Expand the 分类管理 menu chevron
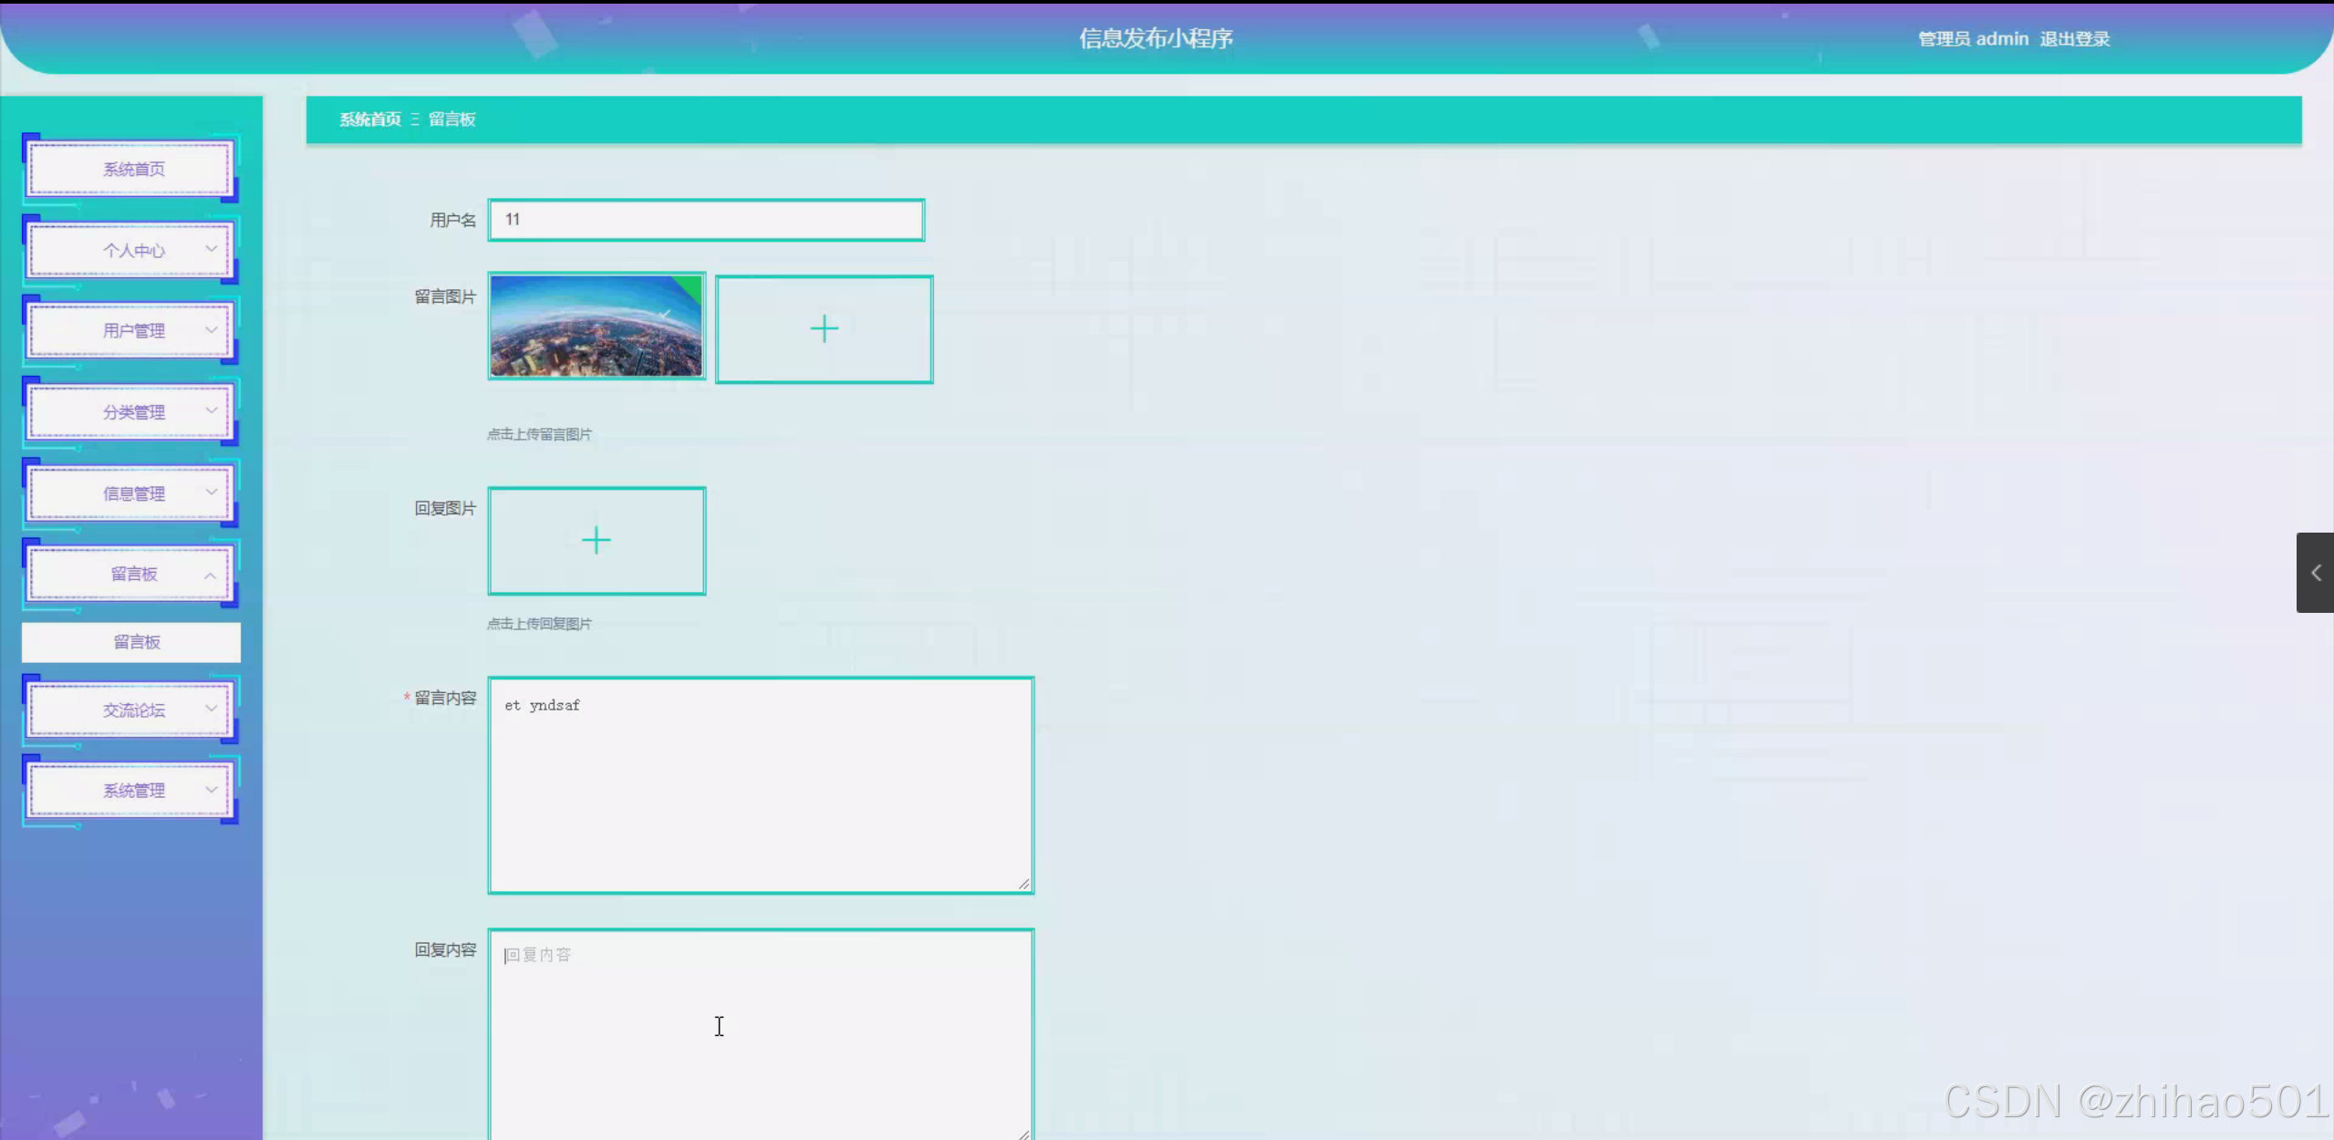 pyautogui.click(x=211, y=410)
